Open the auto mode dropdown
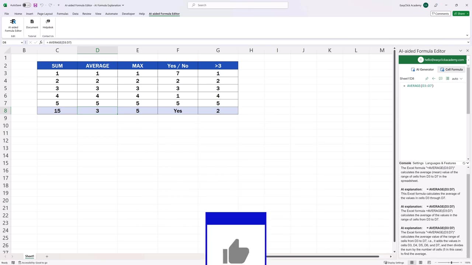Screen dimensions: 472x265 coord(457,78)
